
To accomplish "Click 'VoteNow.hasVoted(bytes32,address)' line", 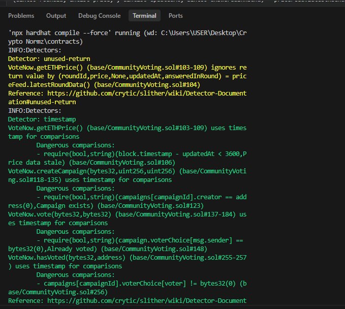I will [x=127, y=258].
